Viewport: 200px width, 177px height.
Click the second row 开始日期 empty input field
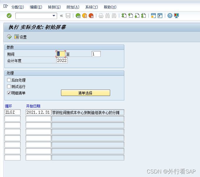coord(38,119)
